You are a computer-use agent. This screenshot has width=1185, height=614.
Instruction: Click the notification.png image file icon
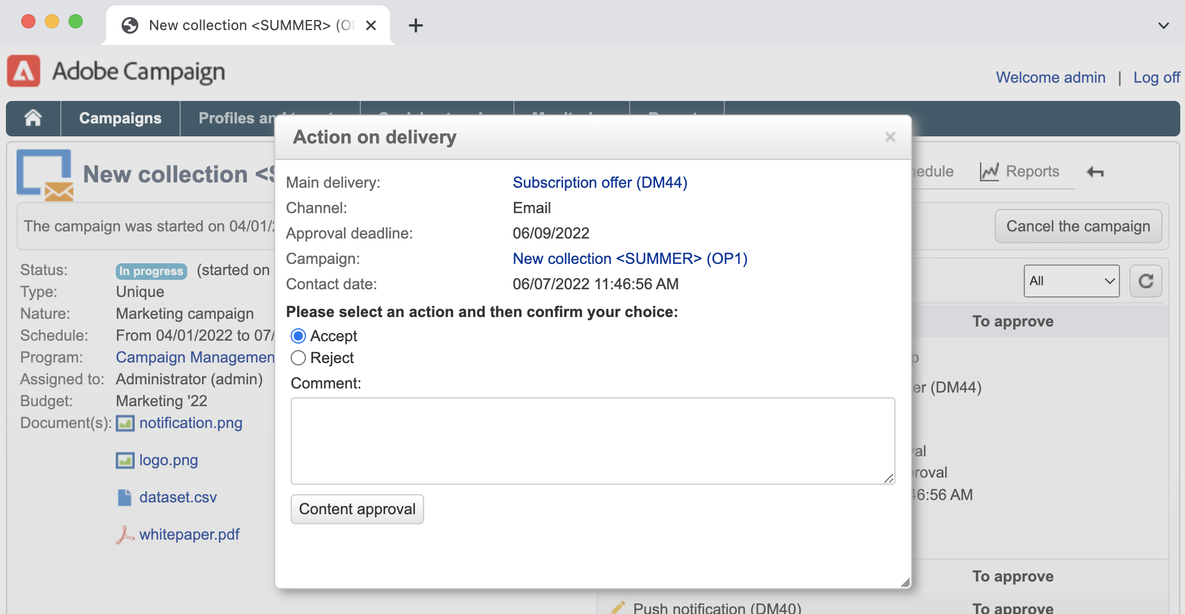125,423
